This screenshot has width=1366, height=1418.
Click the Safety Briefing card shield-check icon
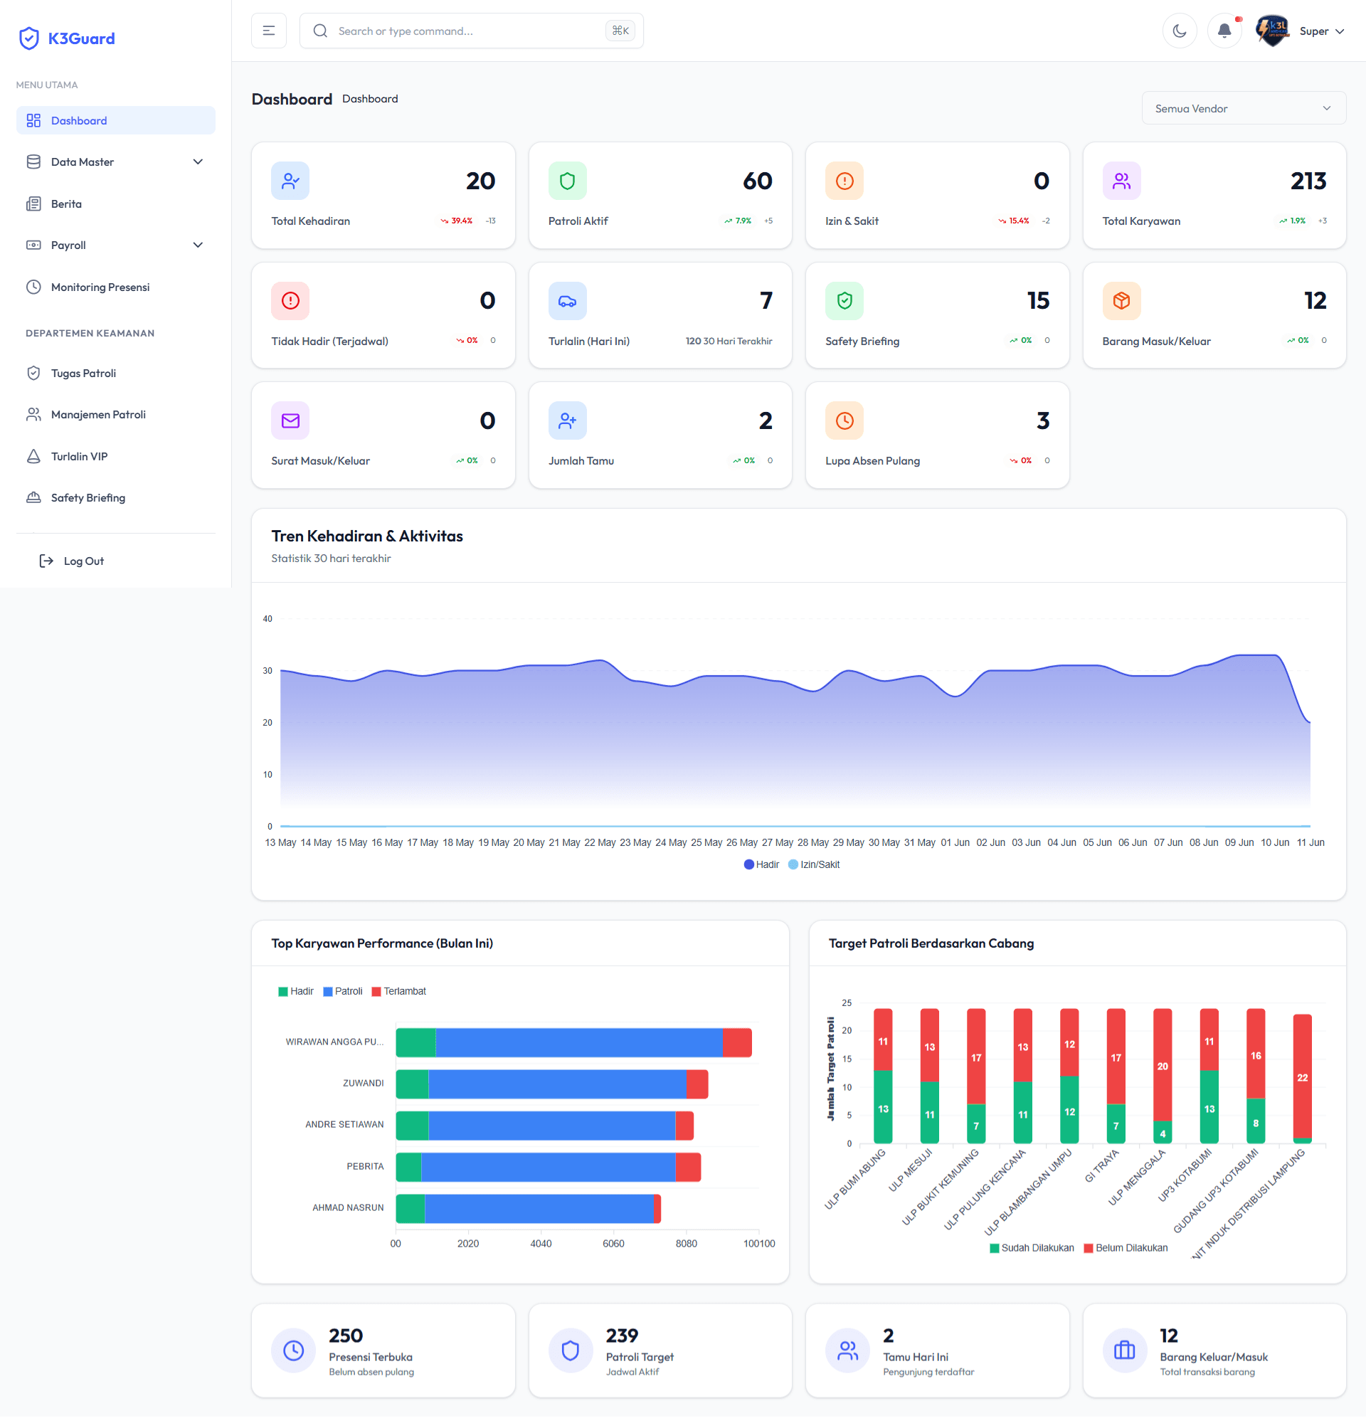tap(845, 301)
